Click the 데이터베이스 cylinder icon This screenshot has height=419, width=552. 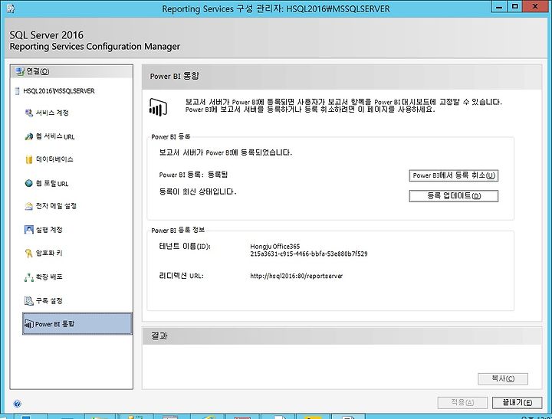(x=28, y=159)
